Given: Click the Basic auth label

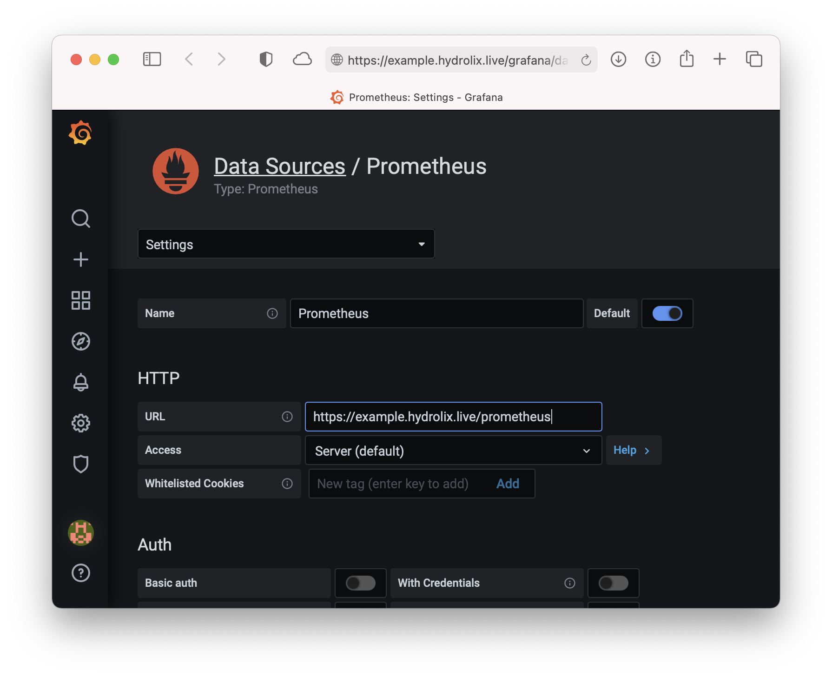Looking at the screenshot, I should pyautogui.click(x=171, y=583).
